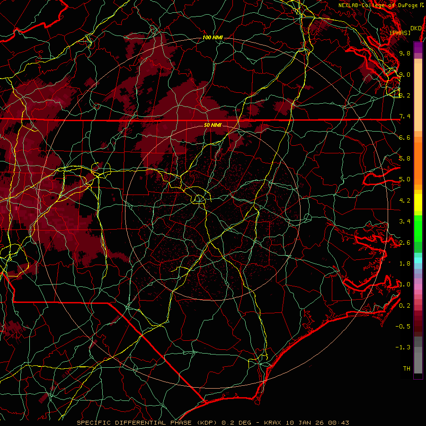Click the 5.0 value on the scale
The height and width of the screenshot is (426, 426).
(x=405, y=179)
